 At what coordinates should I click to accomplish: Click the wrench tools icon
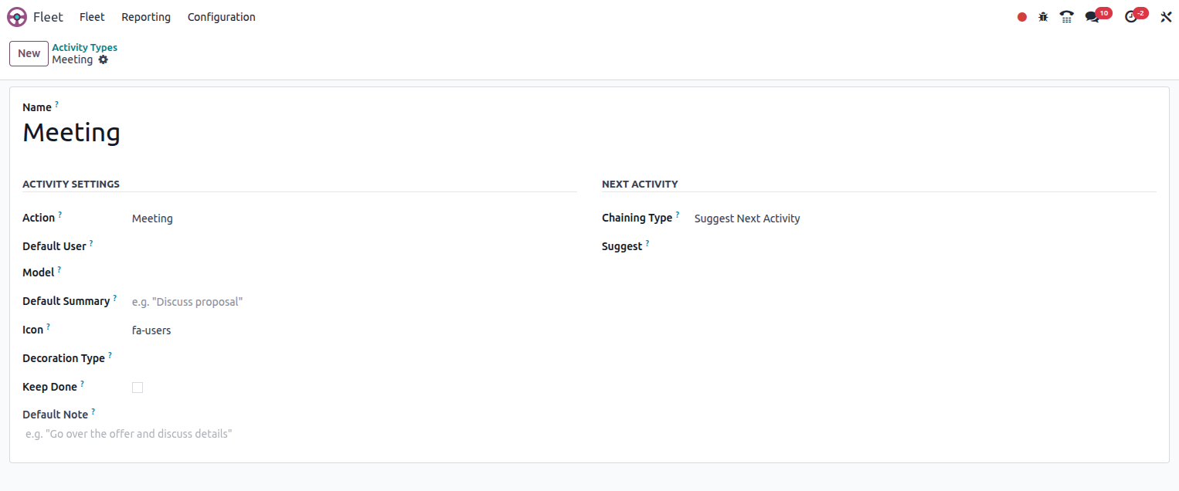point(1166,17)
